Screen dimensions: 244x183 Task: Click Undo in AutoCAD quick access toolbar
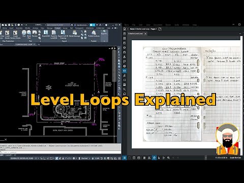[x=22, y=25]
